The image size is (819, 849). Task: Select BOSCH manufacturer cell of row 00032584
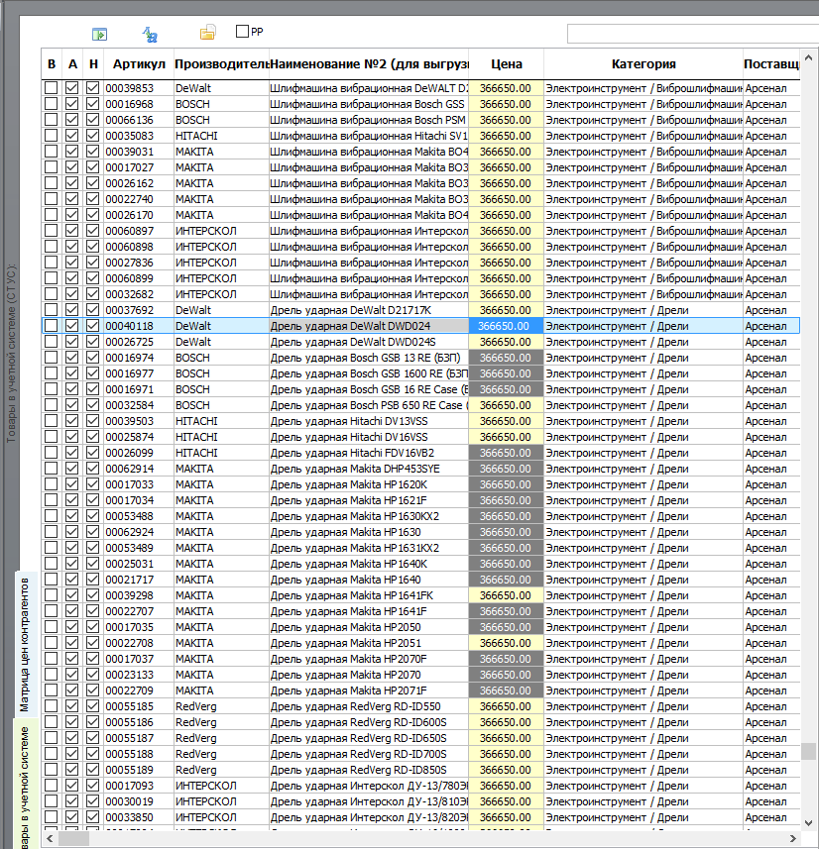pos(221,405)
